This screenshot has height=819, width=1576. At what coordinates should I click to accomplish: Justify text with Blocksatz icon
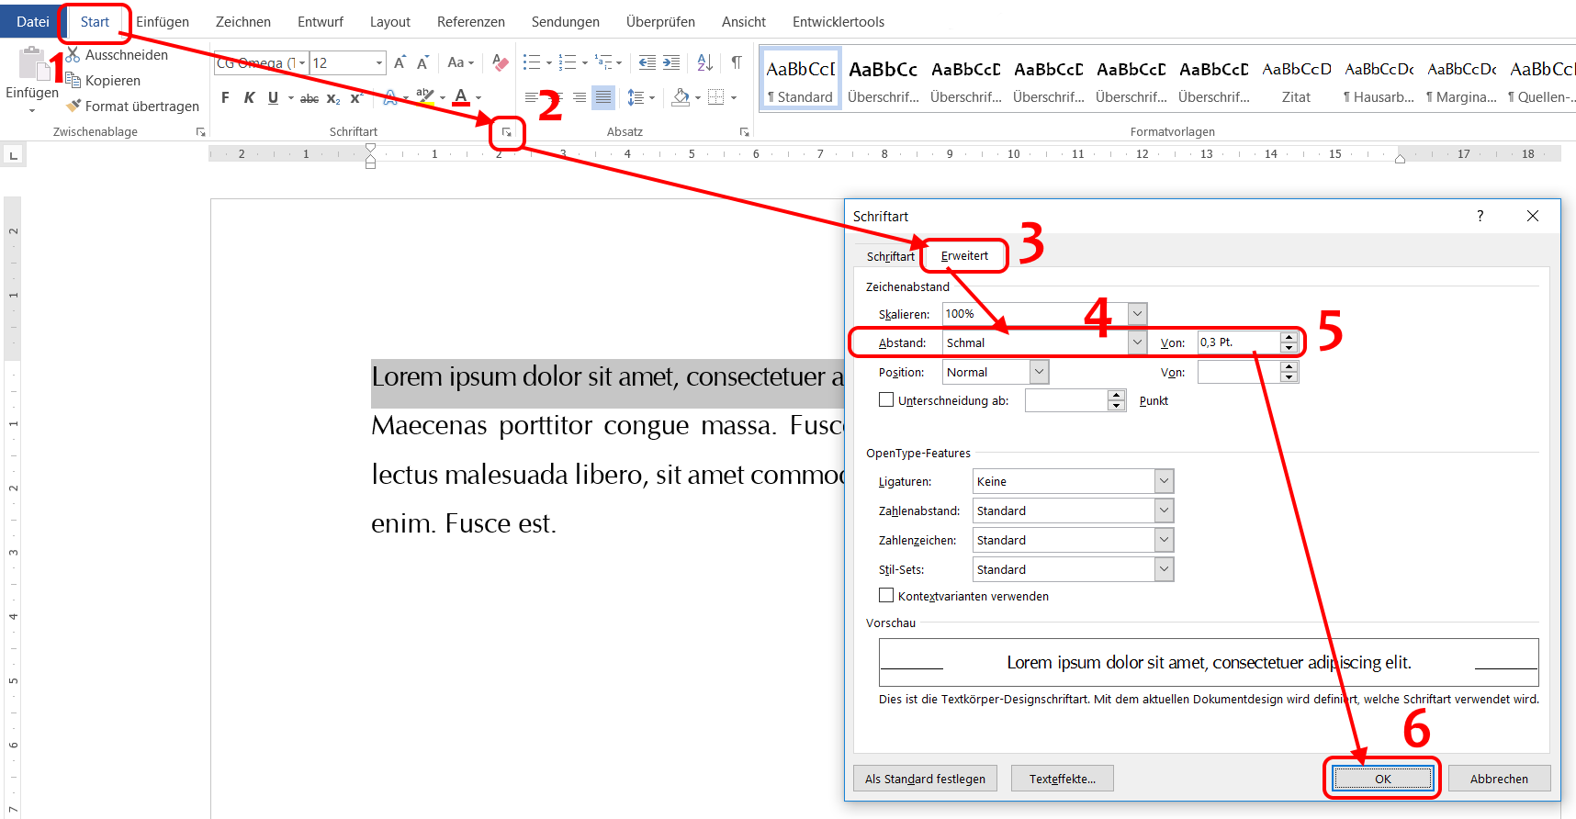tap(602, 97)
